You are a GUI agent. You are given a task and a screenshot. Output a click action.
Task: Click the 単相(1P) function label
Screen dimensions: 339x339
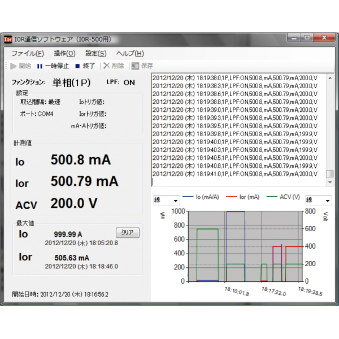tap(71, 82)
